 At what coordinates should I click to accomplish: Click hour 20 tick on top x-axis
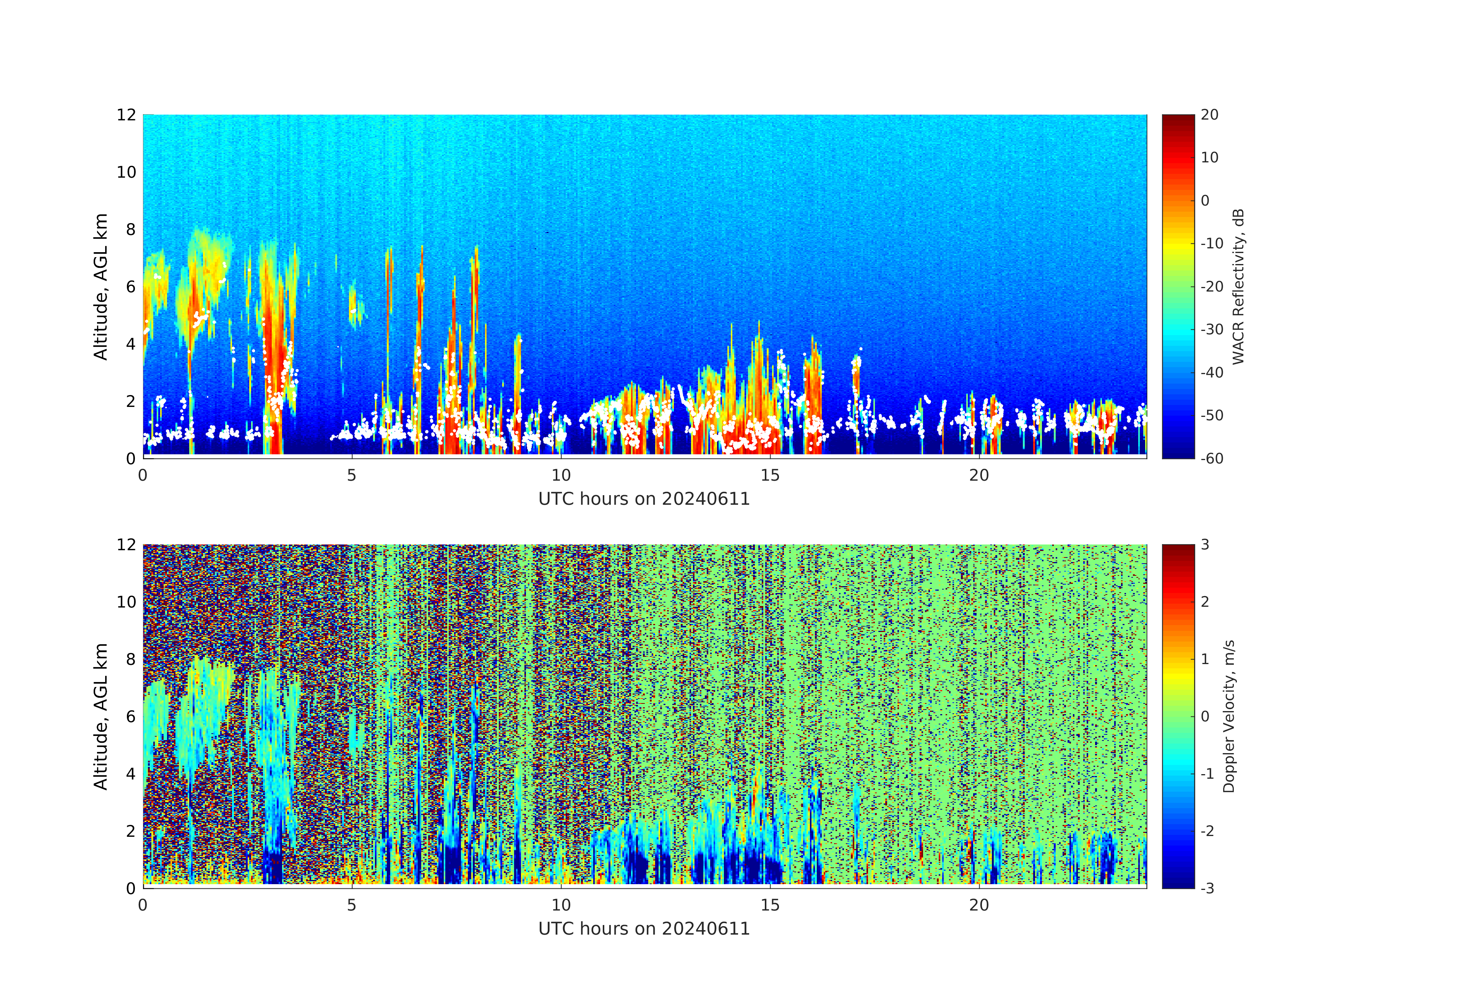(x=979, y=475)
